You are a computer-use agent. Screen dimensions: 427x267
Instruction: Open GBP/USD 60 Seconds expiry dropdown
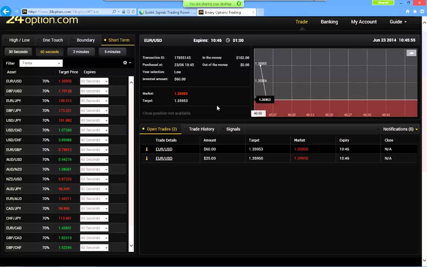point(94,91)
